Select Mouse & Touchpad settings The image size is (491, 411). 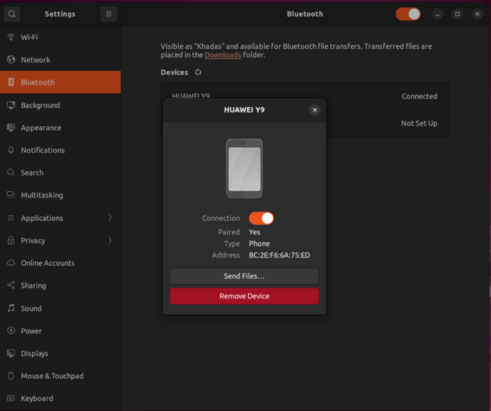coord(61,376)
